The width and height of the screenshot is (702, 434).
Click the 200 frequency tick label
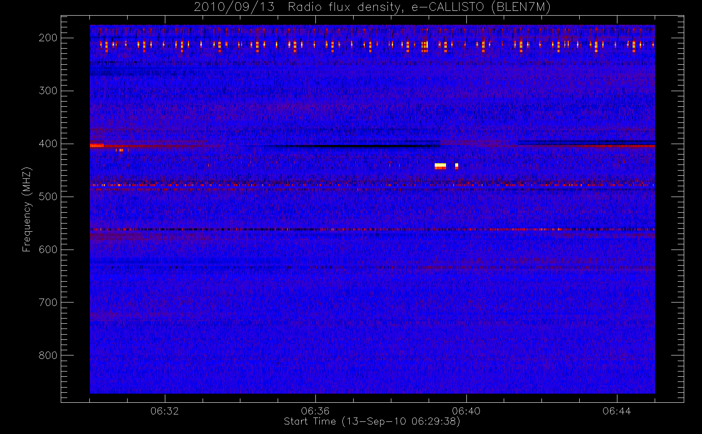tap(48, 38)
